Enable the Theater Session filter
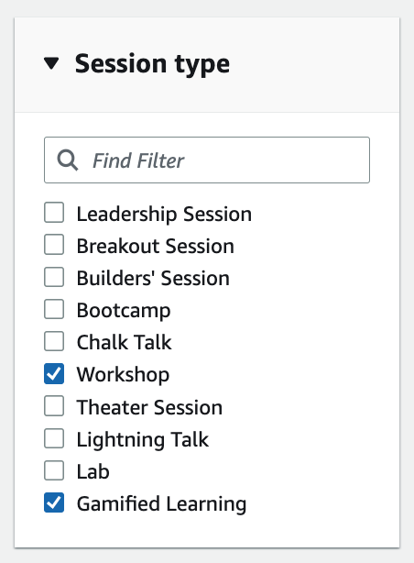The width and height of the screenshot is (414, 563). tap(54, 406)
